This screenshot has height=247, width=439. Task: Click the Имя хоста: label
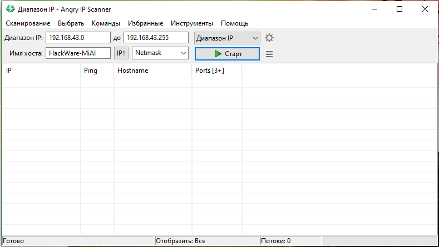(x=26, y=53)
